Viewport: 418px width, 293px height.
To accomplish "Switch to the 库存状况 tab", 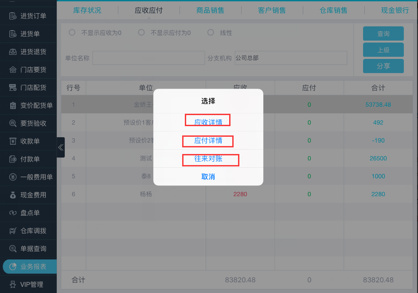I will tap(87, 10).
